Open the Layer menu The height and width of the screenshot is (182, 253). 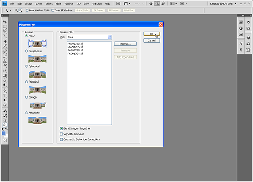click(39, 3)
